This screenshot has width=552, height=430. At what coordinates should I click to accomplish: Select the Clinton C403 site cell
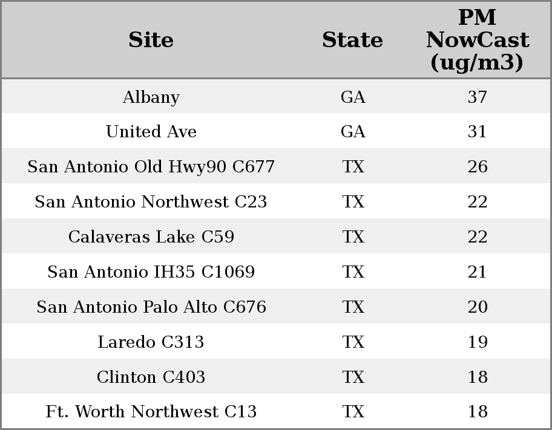(151, 377)
